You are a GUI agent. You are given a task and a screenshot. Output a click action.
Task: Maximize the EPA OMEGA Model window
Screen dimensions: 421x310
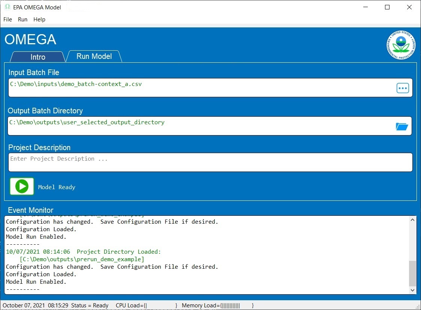click(387, 7)
